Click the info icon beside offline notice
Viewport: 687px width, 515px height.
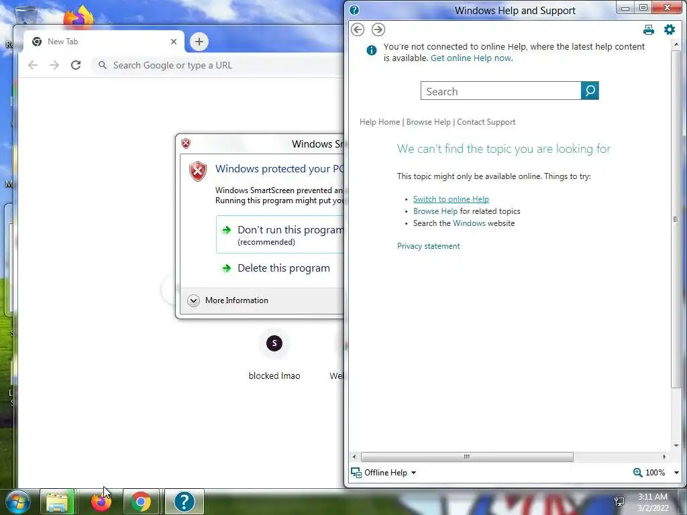coord(371,50)
